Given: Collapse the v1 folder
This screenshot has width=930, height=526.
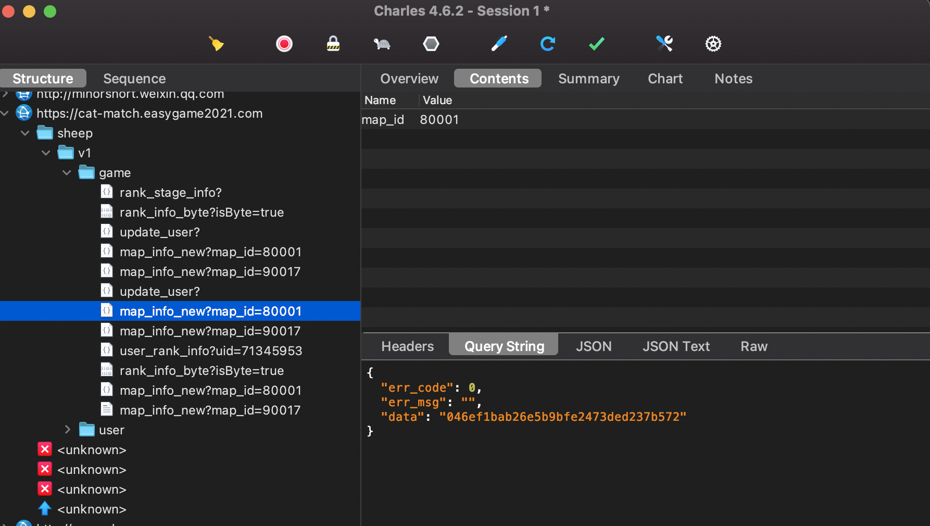Looking at the screenshot, I should 45,153.
